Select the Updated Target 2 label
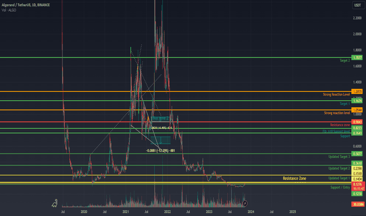The height and width of the screenshot is (216, 366). click(x=339, y=168)
